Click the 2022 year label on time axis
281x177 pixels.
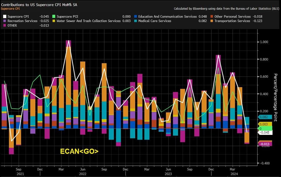(x=82, y=174)
